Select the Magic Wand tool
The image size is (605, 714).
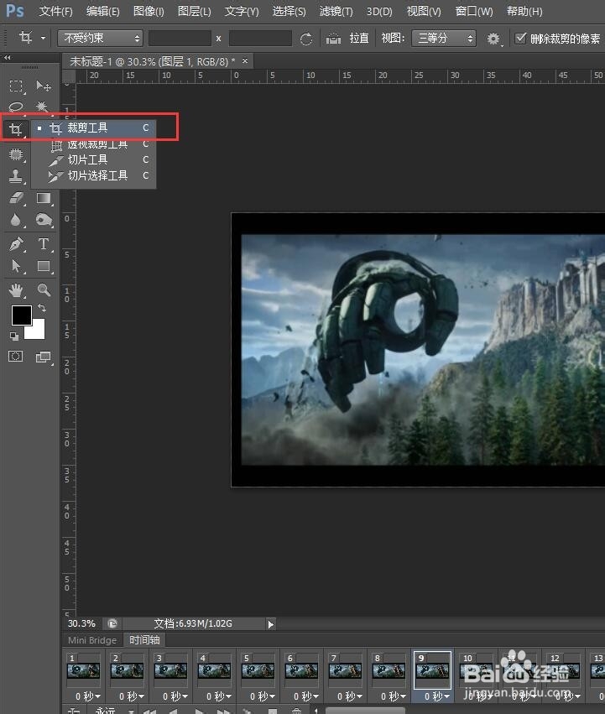tap(42, 107)
